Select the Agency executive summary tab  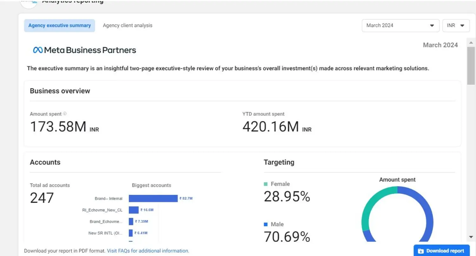click(59, 25)
